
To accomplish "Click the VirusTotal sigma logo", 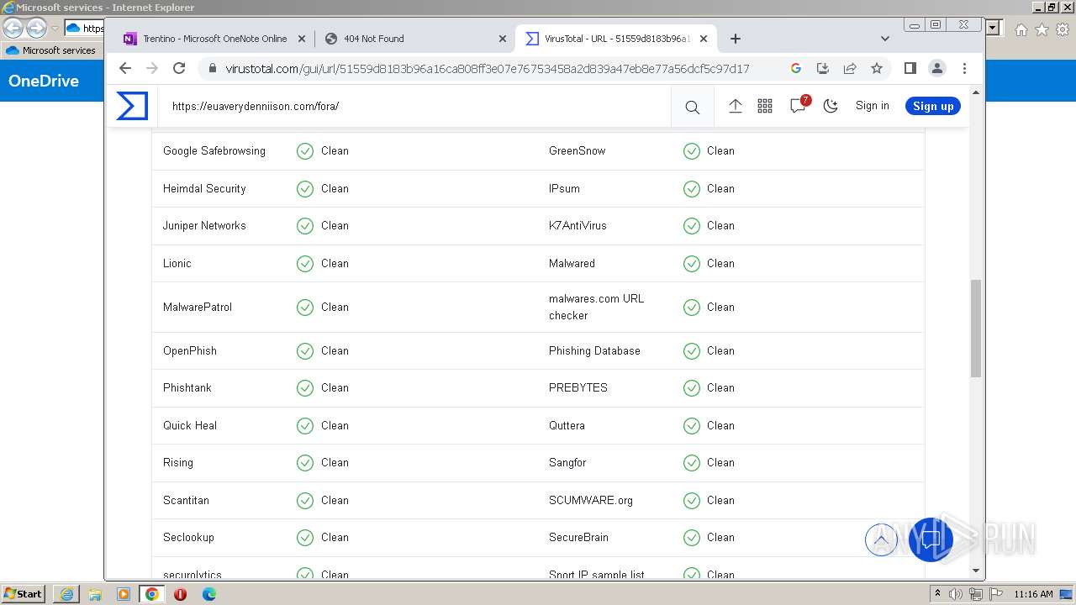I will 132,106.
